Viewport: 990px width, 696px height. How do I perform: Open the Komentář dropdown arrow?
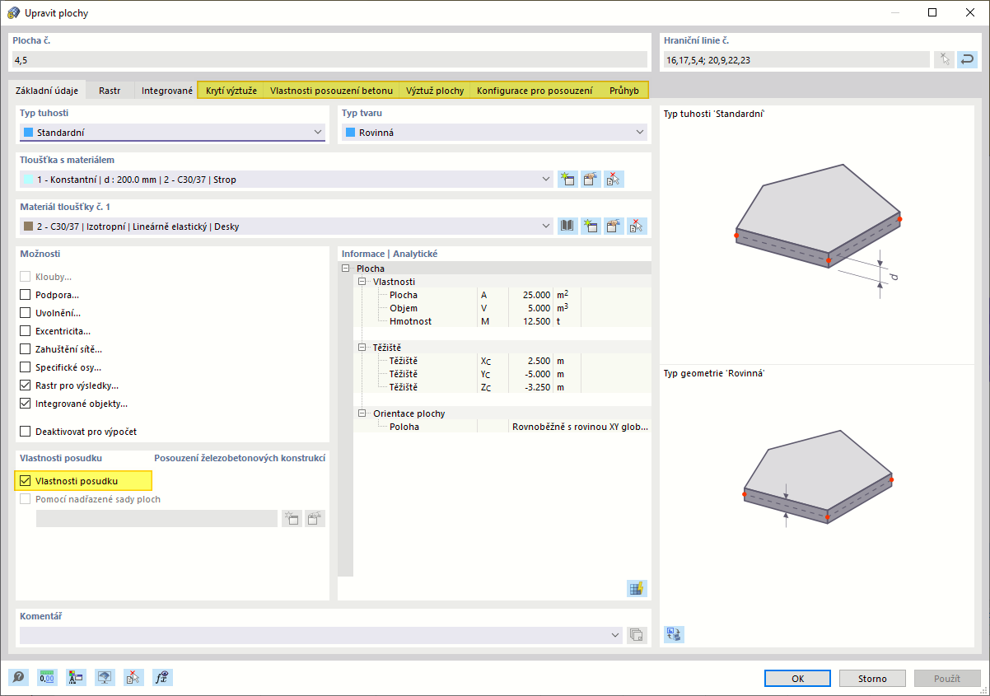click(615, 635)
